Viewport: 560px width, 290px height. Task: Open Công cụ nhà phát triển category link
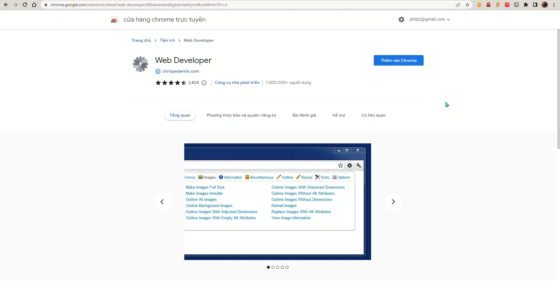pyautogui.click(x=237, y=83)
